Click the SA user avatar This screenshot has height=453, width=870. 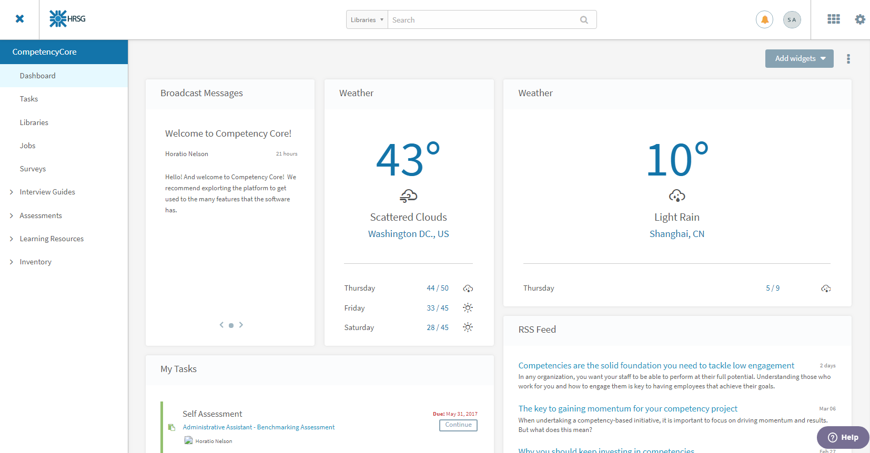pos(792,20)
